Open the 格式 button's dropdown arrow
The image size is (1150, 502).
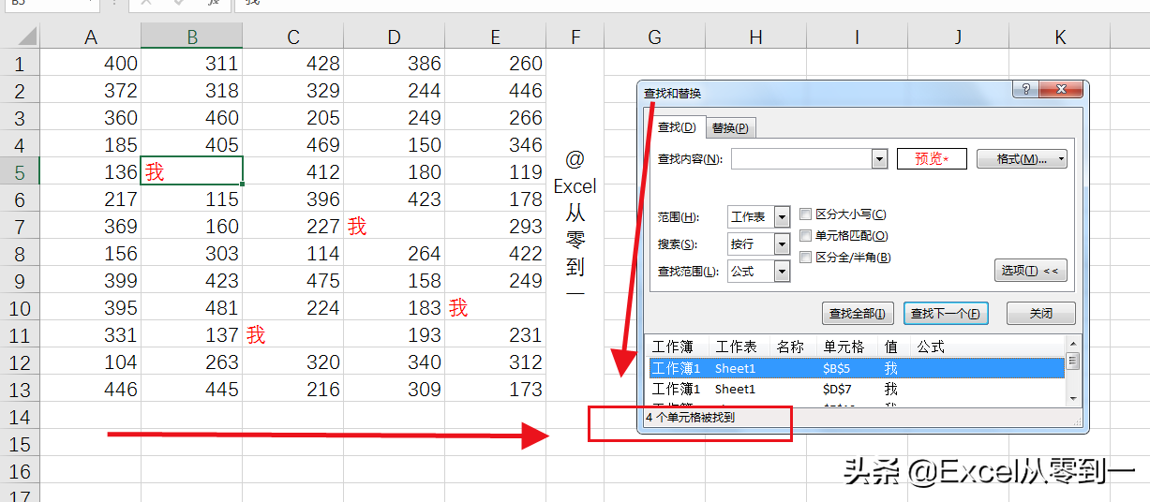tap(1061, 159)
